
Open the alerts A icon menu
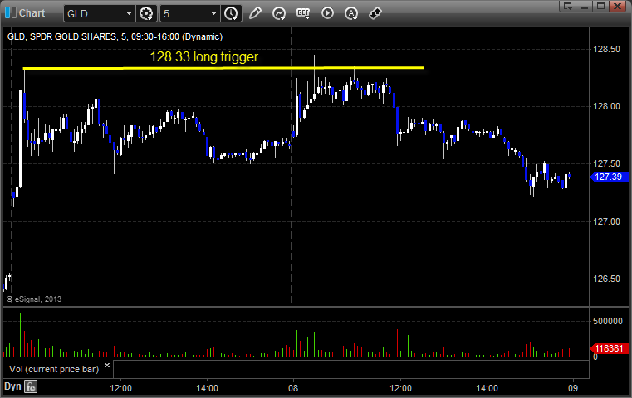351,13
